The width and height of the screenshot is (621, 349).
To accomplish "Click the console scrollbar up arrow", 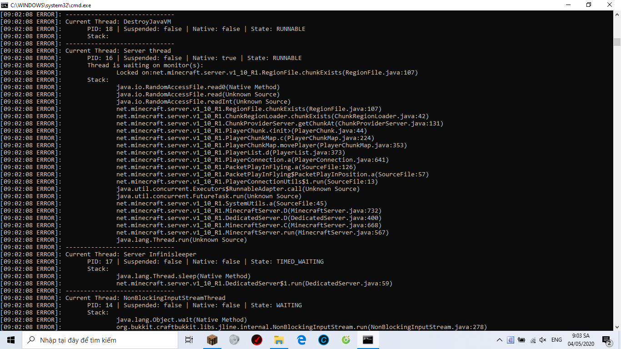I will tap(617, 15).
